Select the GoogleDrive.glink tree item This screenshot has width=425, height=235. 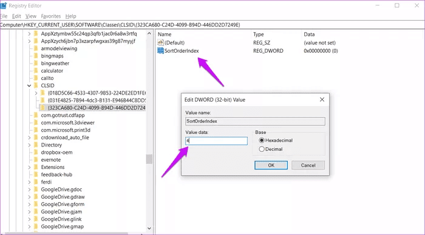tap(61, 219)
